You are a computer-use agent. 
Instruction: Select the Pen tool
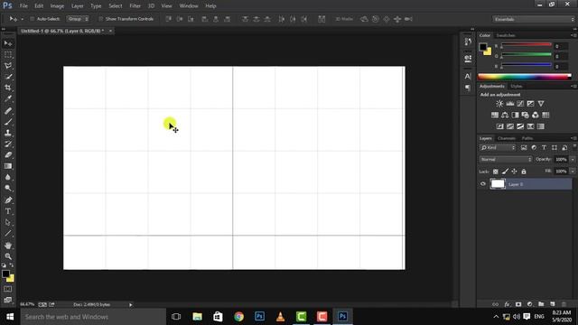pyautogui.click(x=8, y=200)
